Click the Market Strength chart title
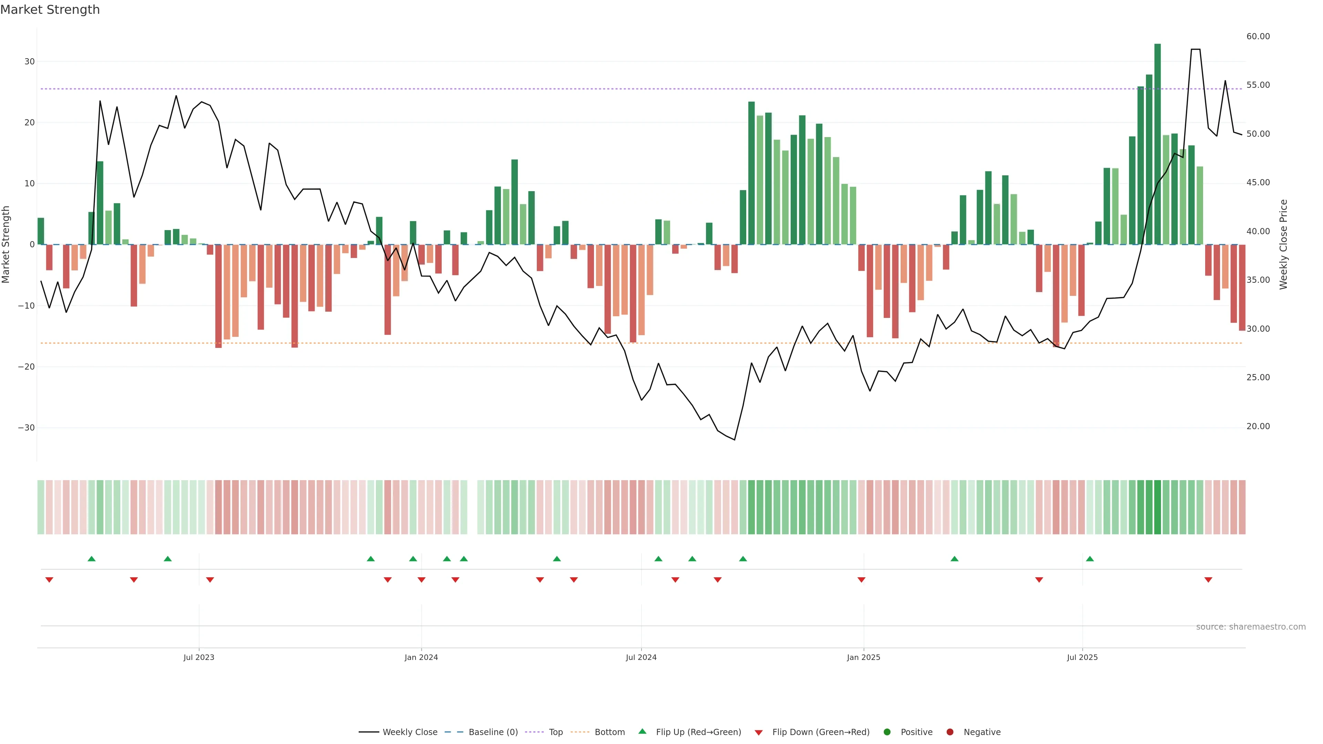The width and height of the screenshot is (1323, 744). point(50,10)
